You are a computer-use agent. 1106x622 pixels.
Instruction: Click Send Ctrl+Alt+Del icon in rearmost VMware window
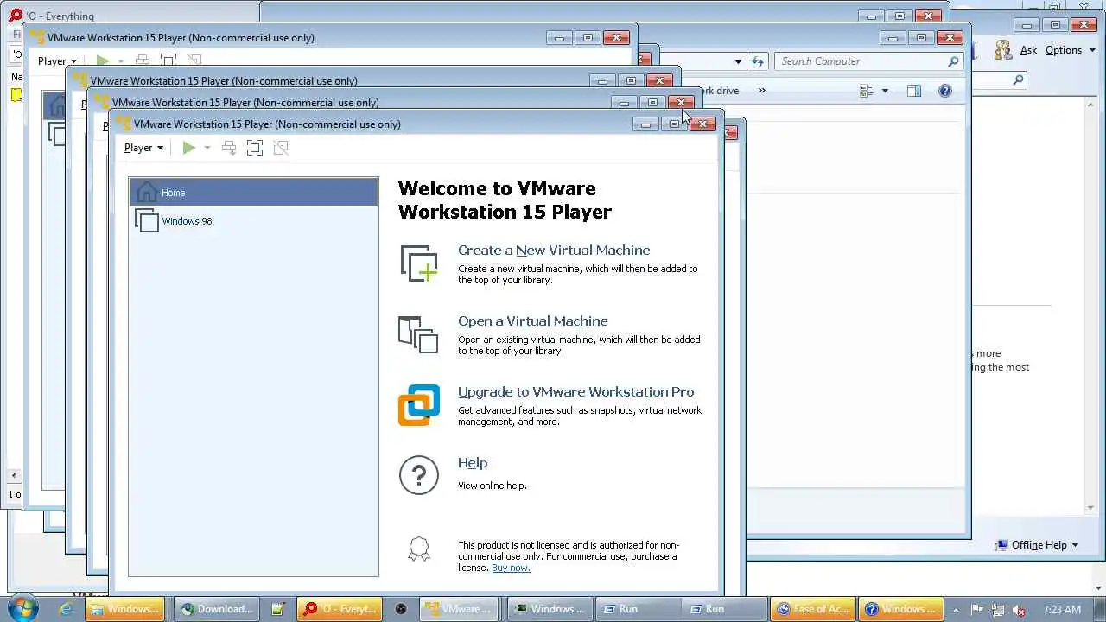tap(143, 60)
